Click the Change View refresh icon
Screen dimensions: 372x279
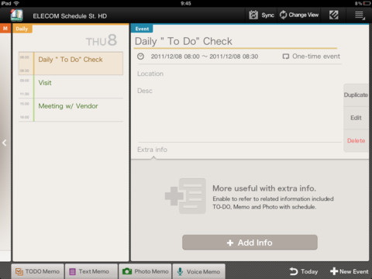coord(284,15)
